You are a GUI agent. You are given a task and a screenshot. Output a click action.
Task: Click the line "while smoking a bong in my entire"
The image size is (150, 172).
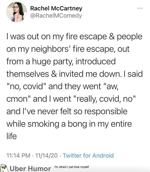click(69, 124)
